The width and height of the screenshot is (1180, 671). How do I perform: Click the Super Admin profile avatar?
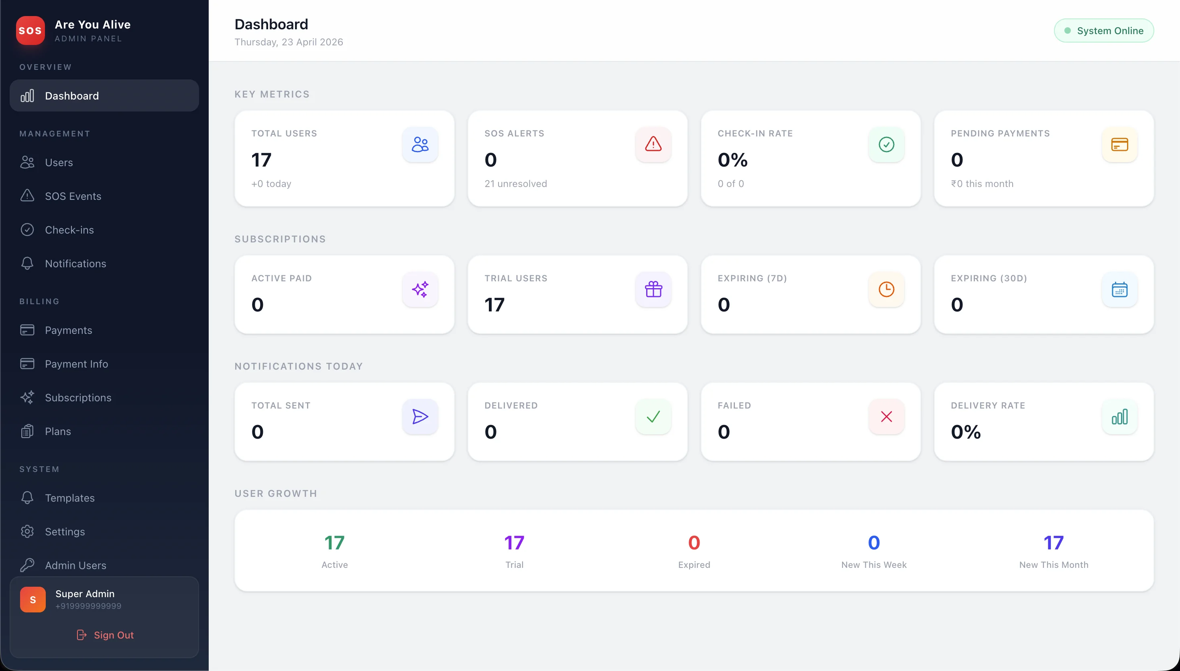[33, 599]
